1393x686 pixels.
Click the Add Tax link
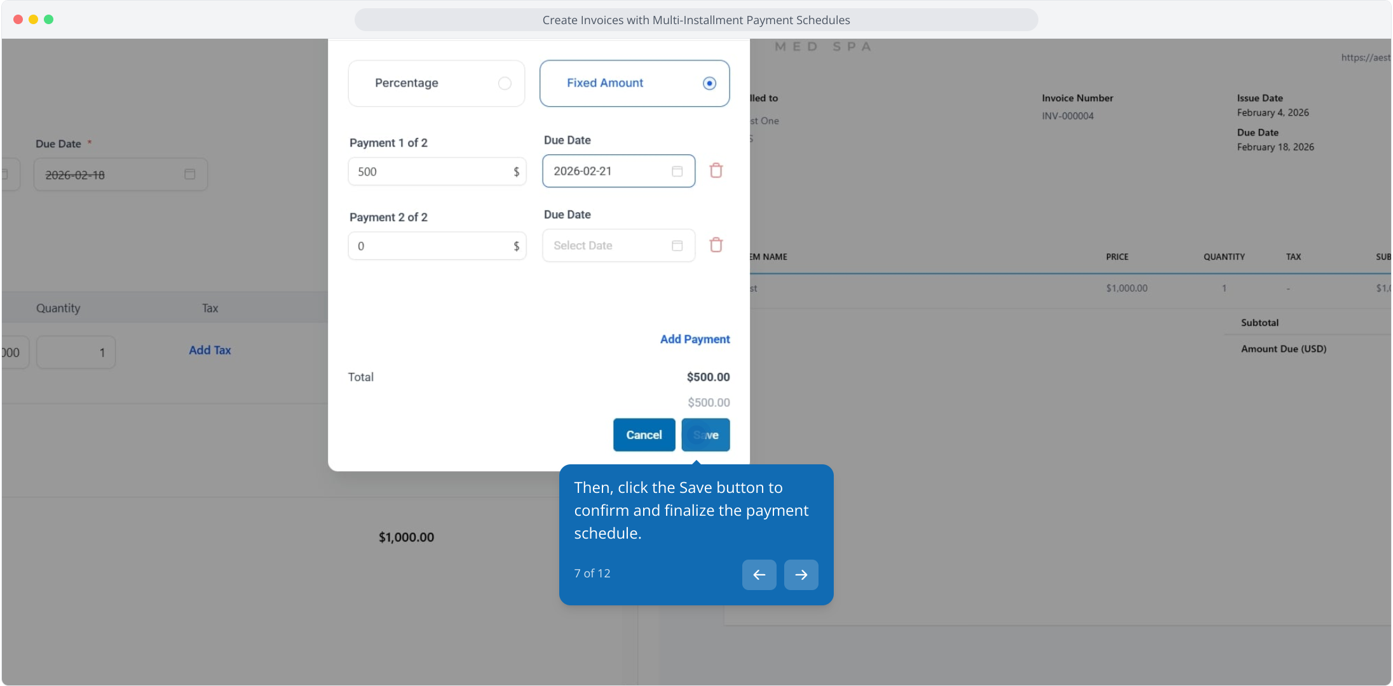[x=210, y=351]
